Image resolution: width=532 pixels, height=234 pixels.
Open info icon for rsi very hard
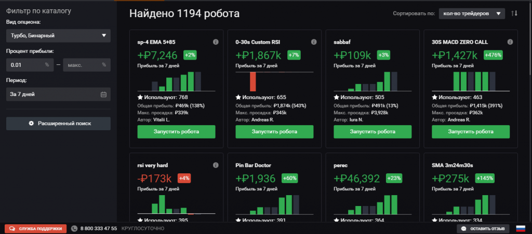point(216,166)
